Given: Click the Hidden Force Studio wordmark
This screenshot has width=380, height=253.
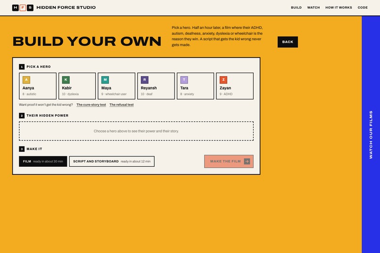Looking at the screenshot, I should tap(66, 8).
